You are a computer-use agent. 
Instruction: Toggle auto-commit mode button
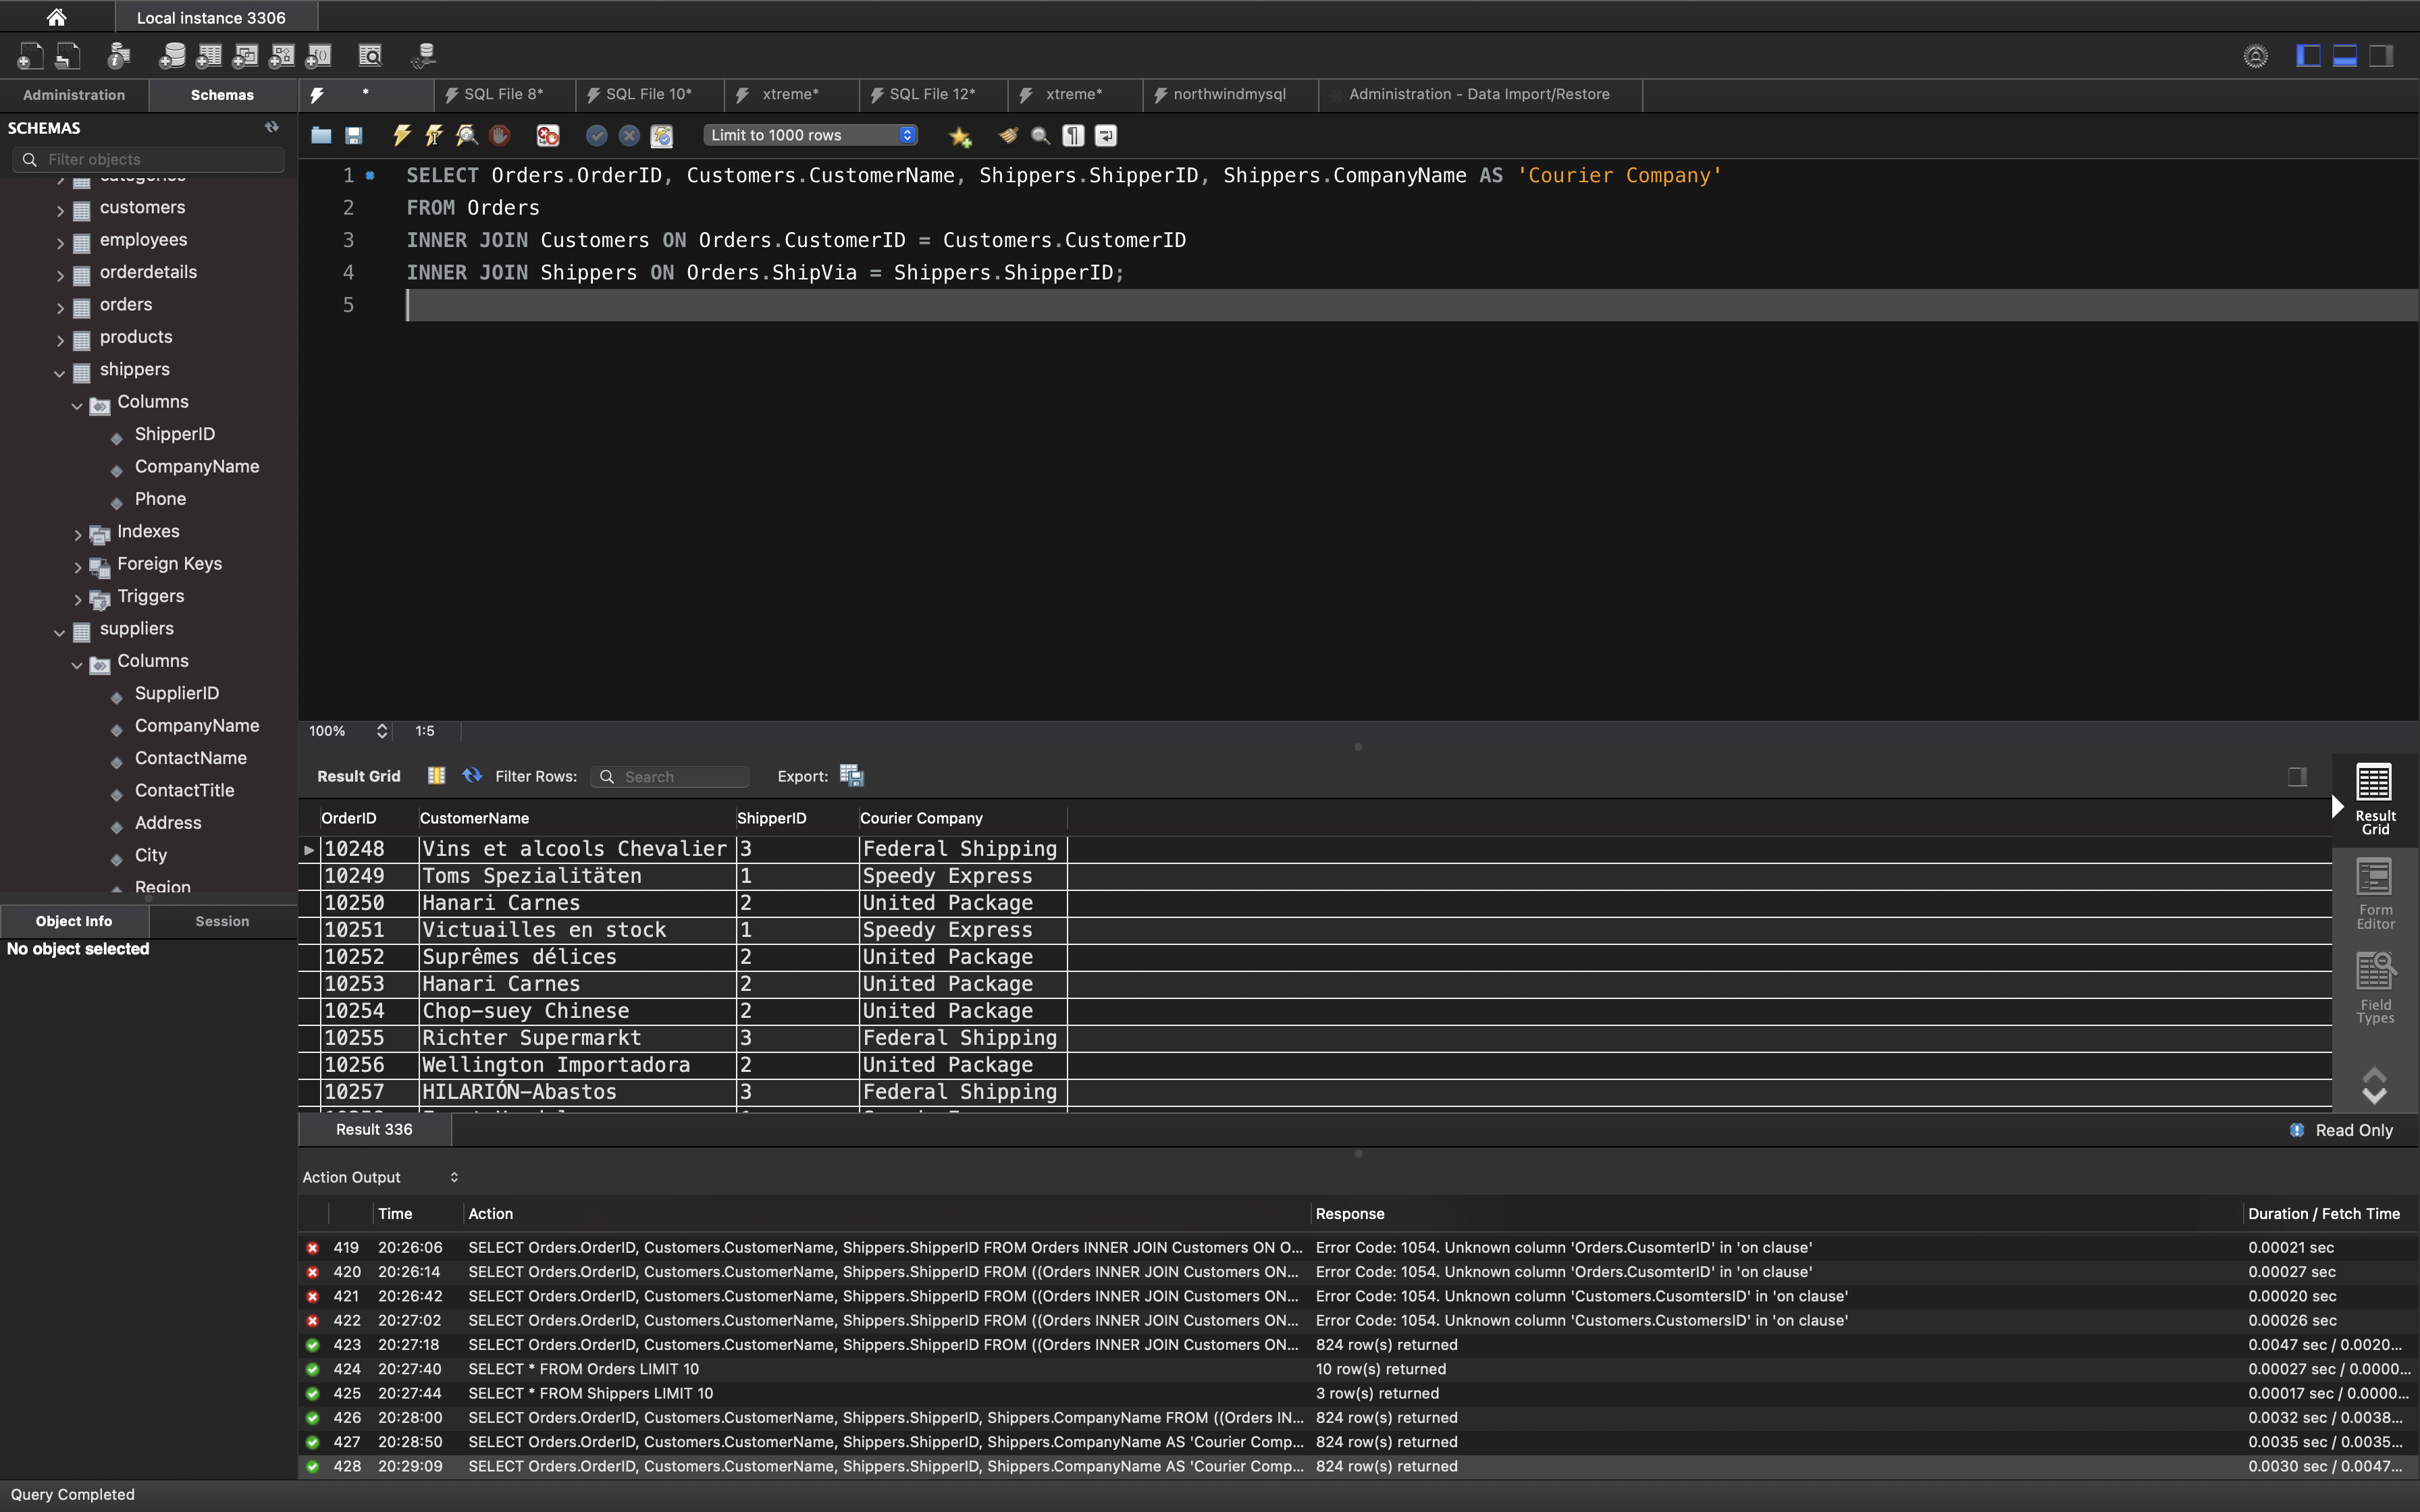(x=661, y=135)
